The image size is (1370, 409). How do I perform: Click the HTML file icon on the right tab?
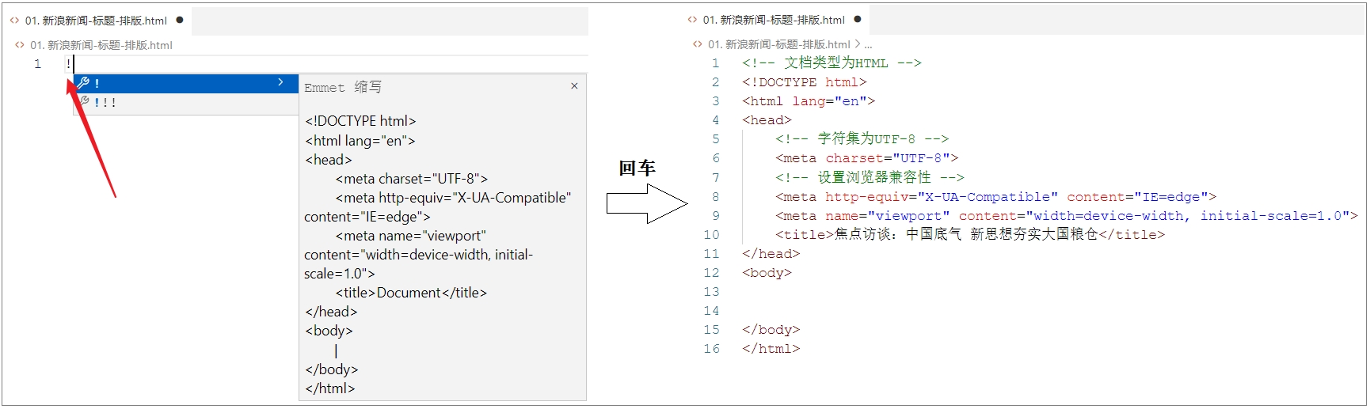click(x=692, y=20)
